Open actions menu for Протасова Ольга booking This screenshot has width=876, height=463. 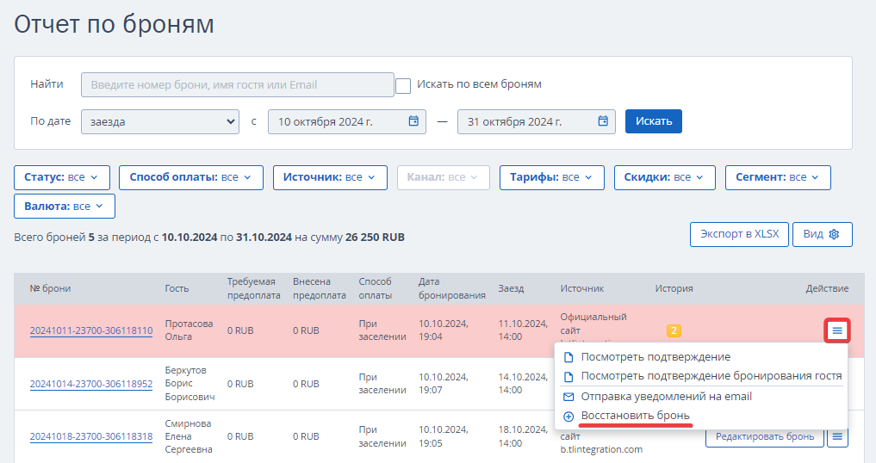[x=837, y=330]
